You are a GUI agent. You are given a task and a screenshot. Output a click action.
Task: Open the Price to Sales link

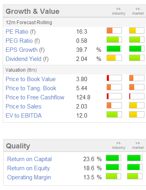click(x=24, y=106)
